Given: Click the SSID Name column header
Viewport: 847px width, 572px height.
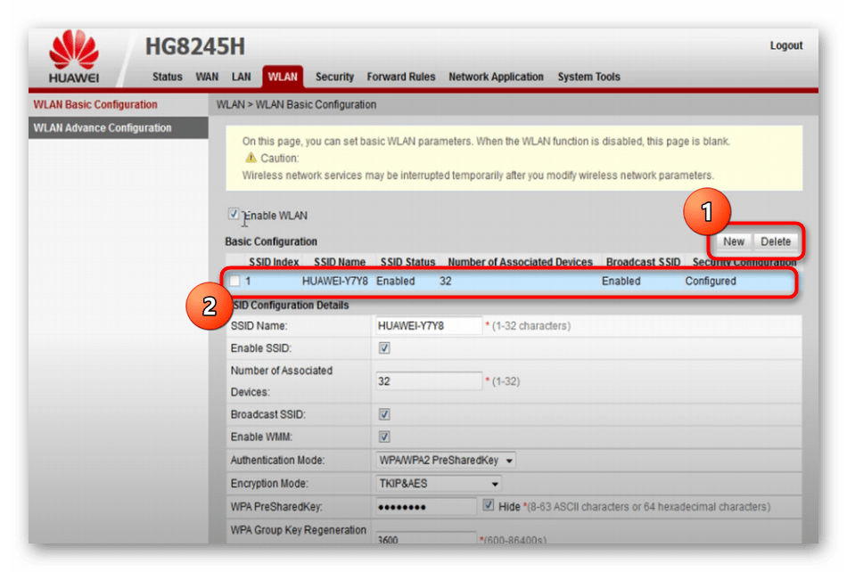Looking at the screenshot, I should tap(339, 262).
